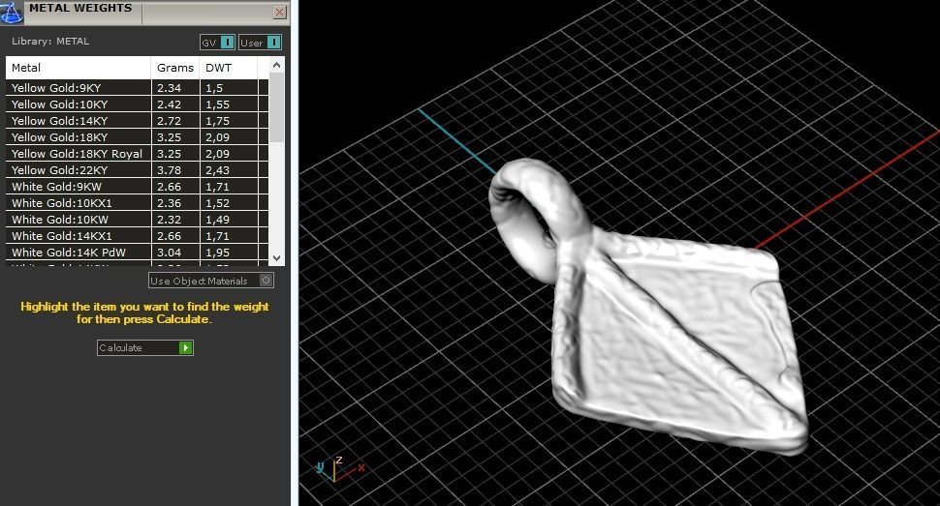The width and height of the screenshot is (940, 506).
Task: Click scroll down arrow in metal list
Action: pyautogui.click(x=276, y=258)
